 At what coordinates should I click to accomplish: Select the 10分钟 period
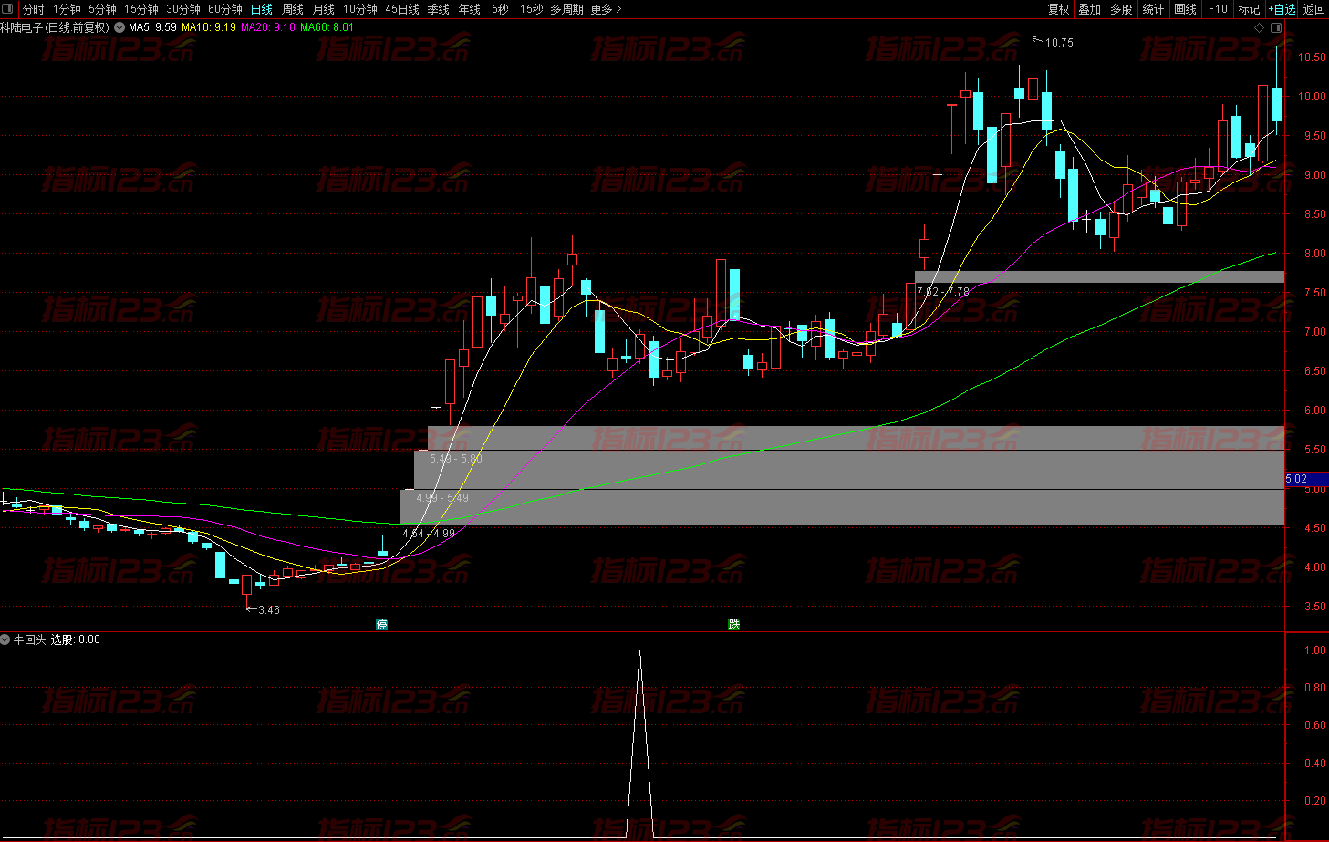(360, 9)
